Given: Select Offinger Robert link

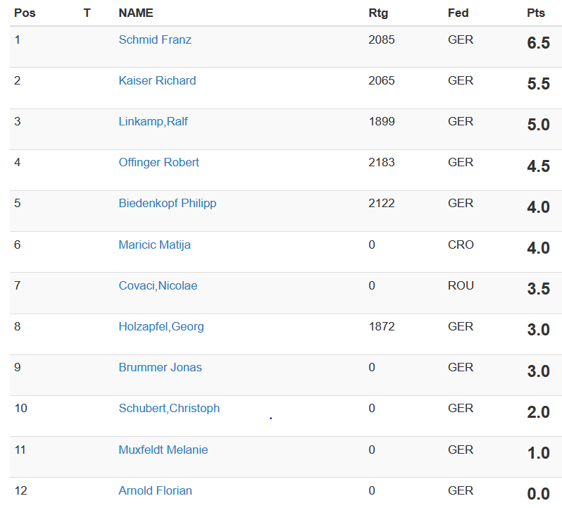Looking at the screenshot, I should coord(158,163).
